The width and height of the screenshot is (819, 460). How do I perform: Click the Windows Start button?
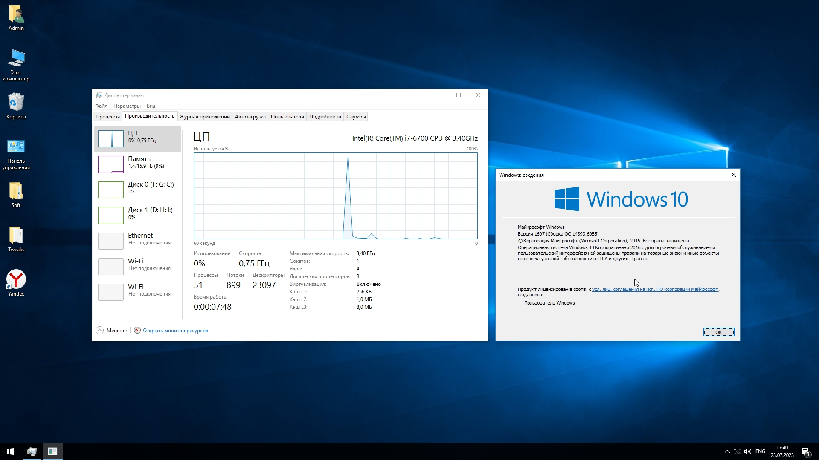[x=10, y=451]
